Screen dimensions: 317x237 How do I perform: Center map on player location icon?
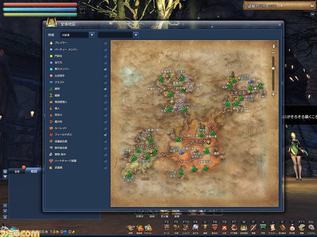273,46
